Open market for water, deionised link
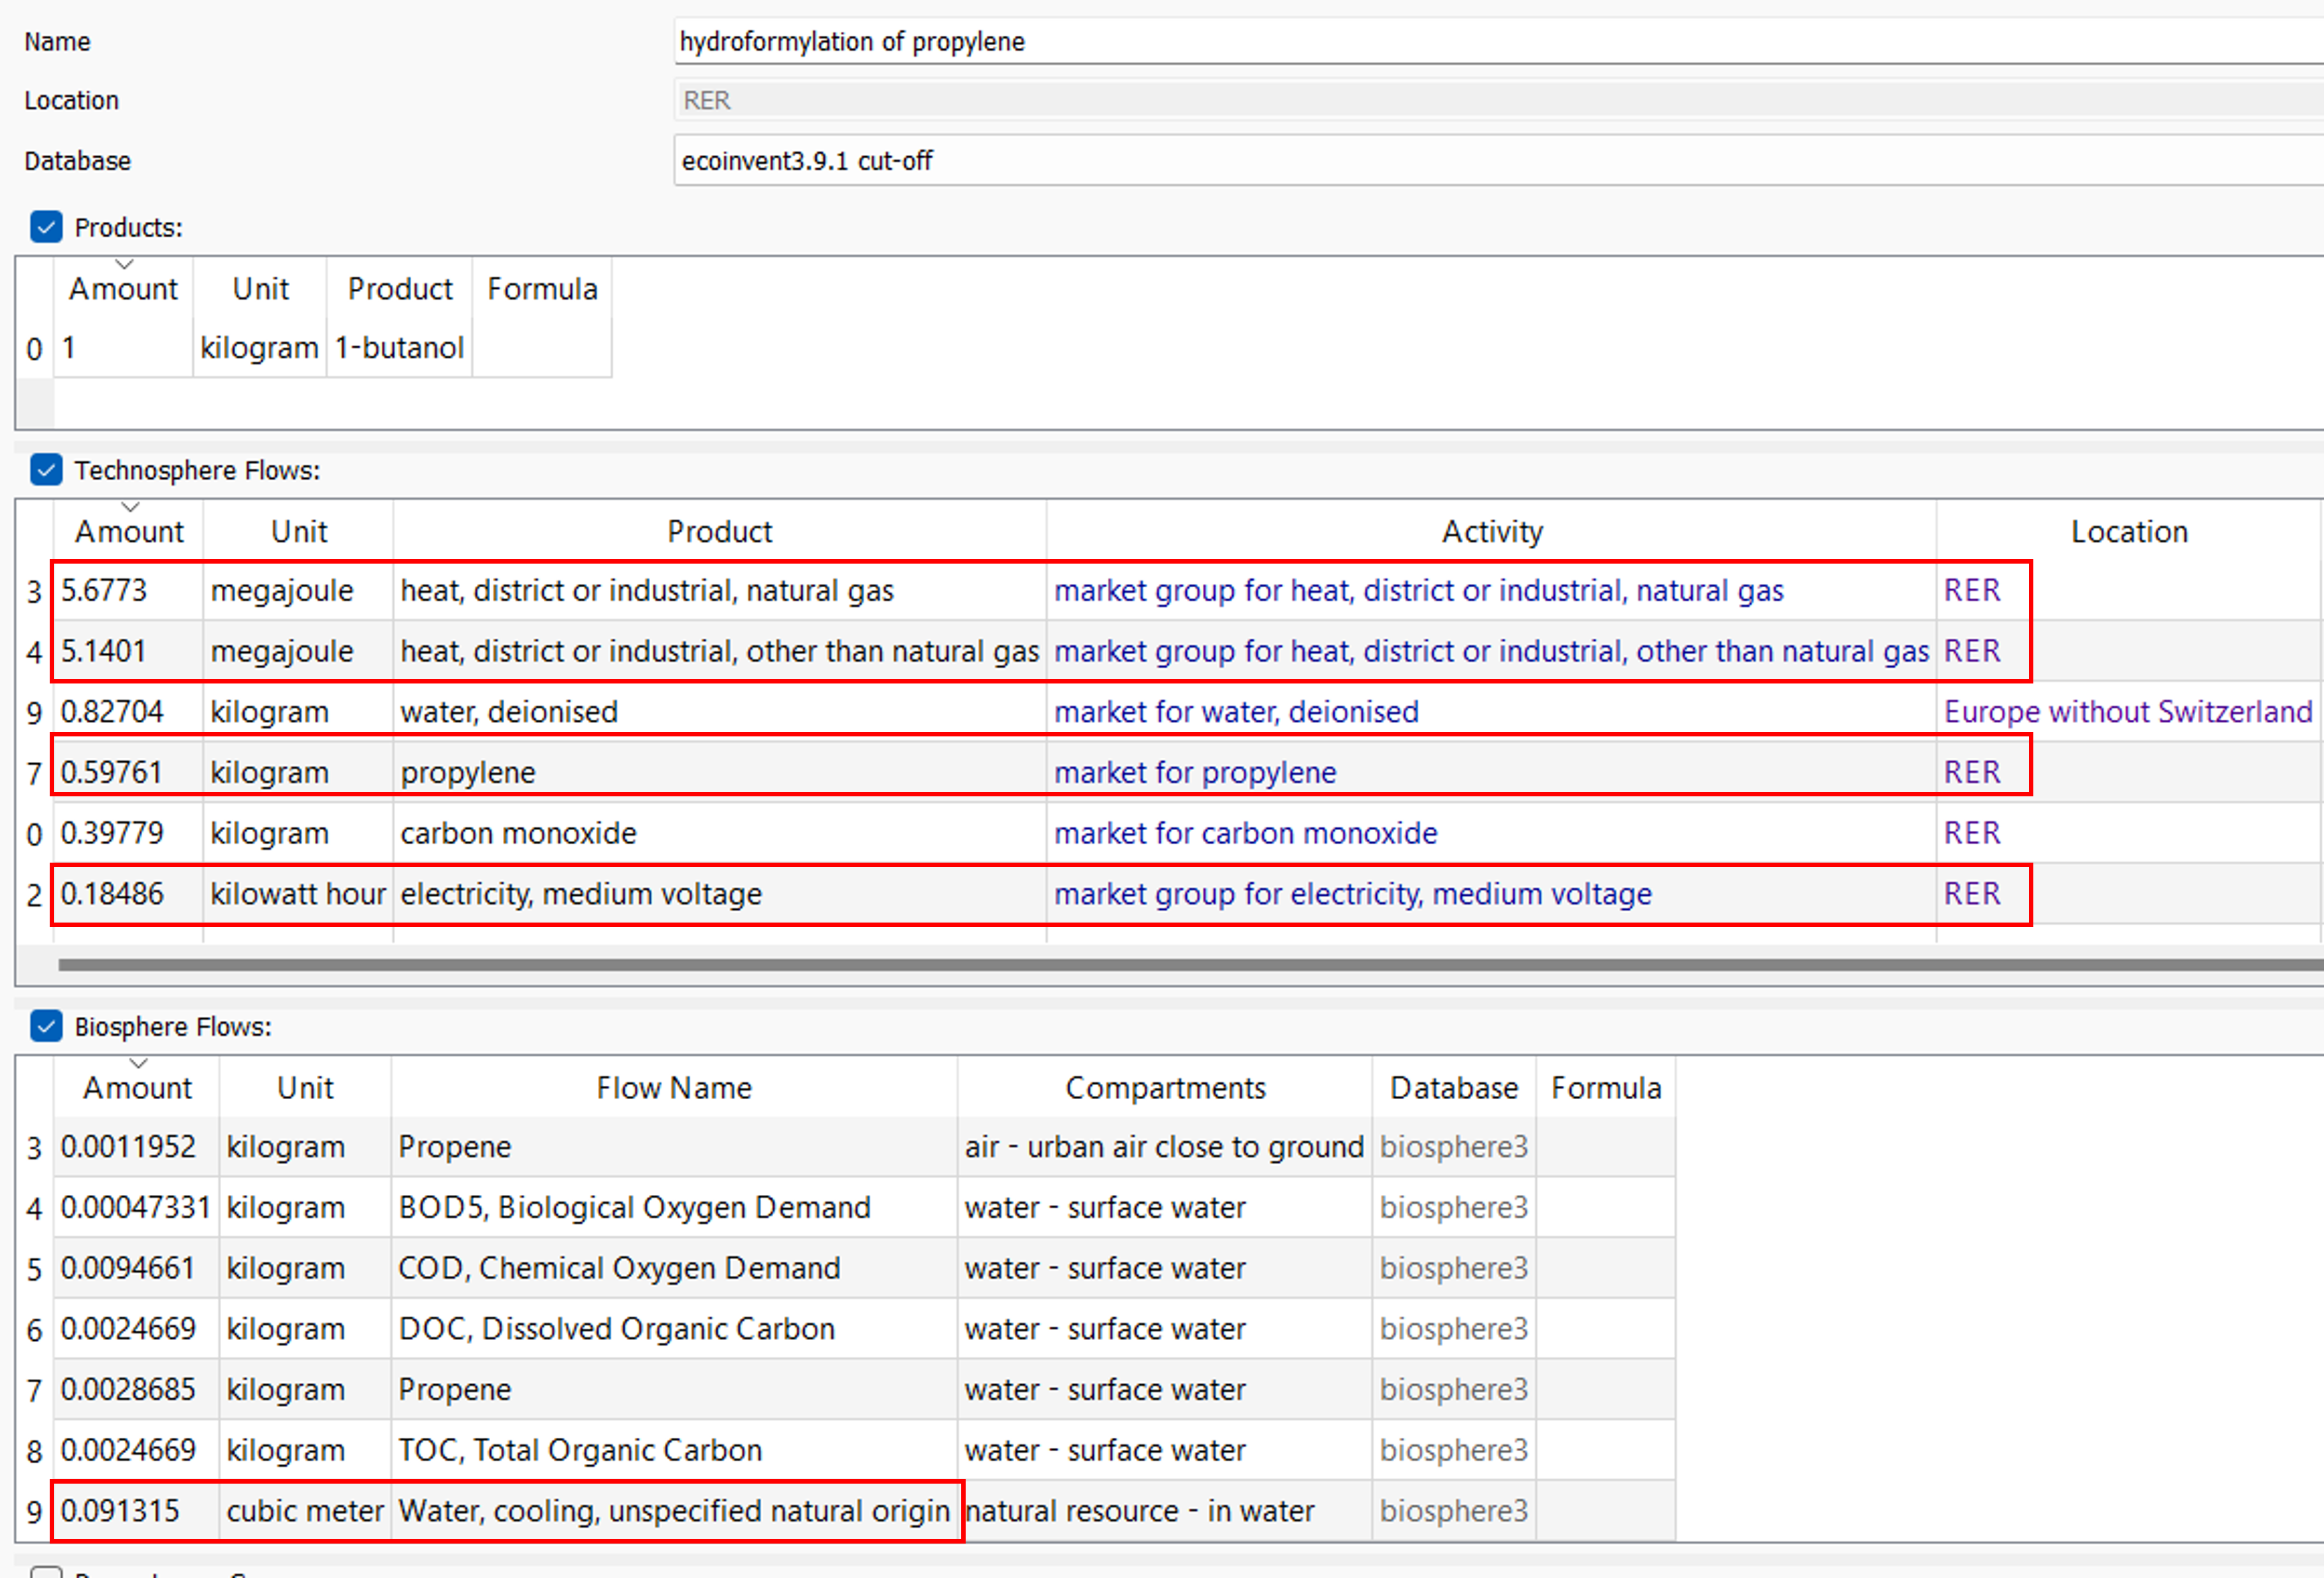Viewport: 2324px width, 1578px height. coord(1236,712)
